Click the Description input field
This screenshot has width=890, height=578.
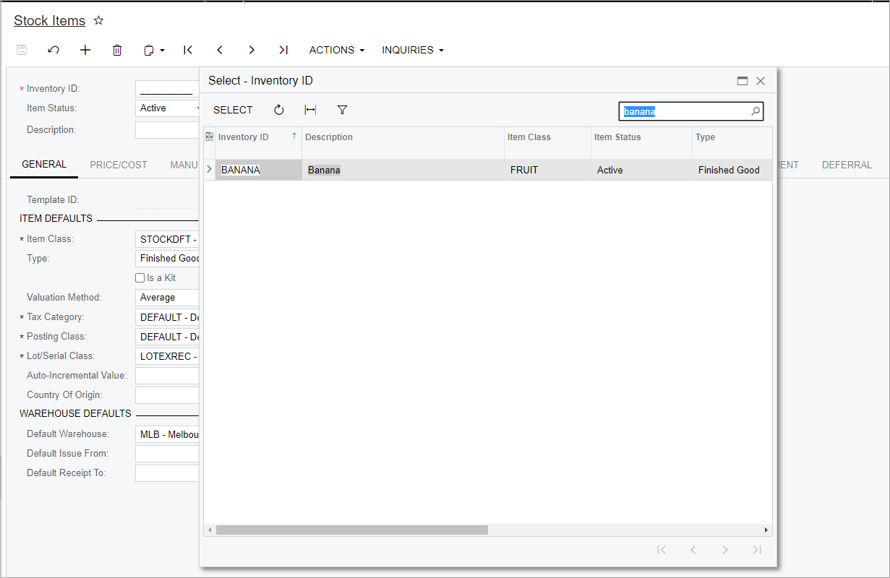(x=167, y=130)
